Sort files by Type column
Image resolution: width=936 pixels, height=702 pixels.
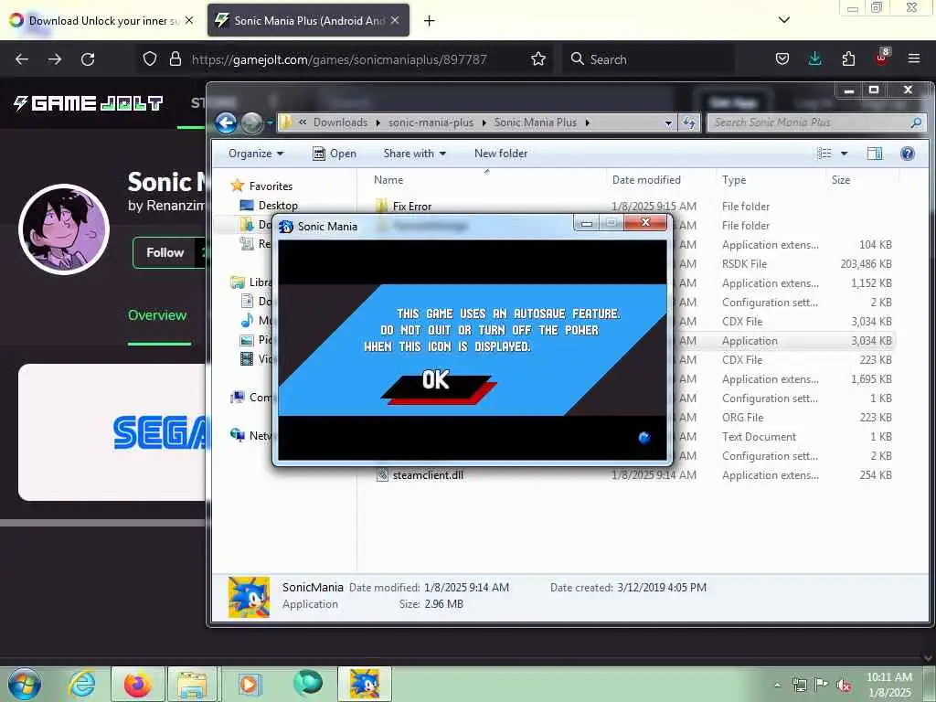[734, 180]
